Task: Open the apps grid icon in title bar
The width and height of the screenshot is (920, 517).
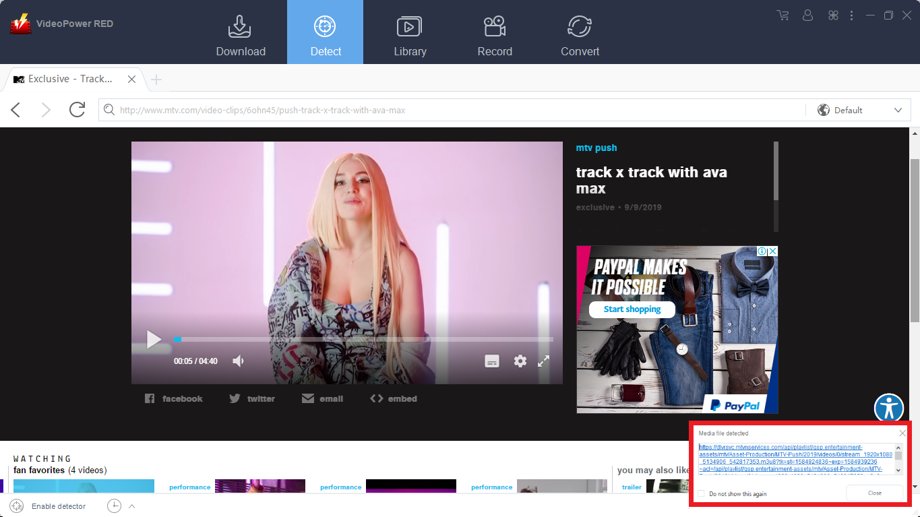Action: (x=833, y=15)
